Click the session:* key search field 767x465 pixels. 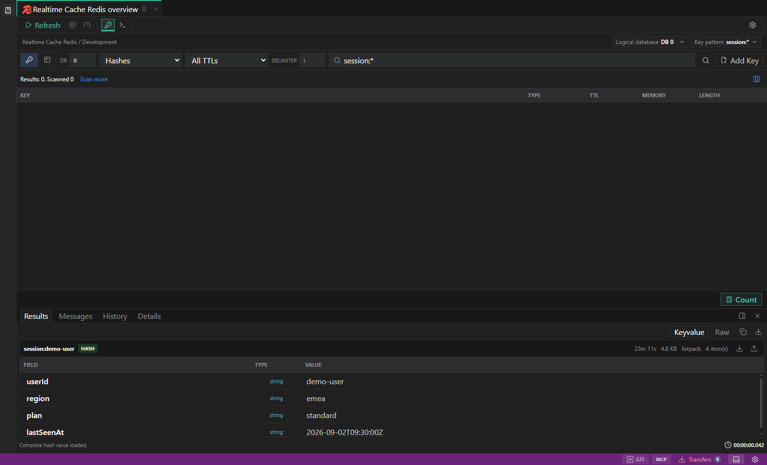tap(512, 60)
